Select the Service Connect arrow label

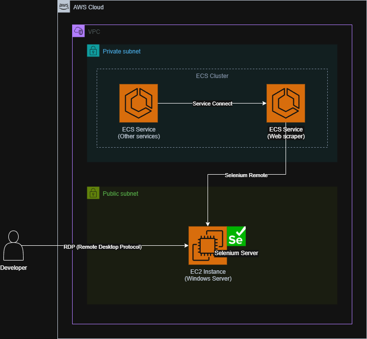point(212,104)
